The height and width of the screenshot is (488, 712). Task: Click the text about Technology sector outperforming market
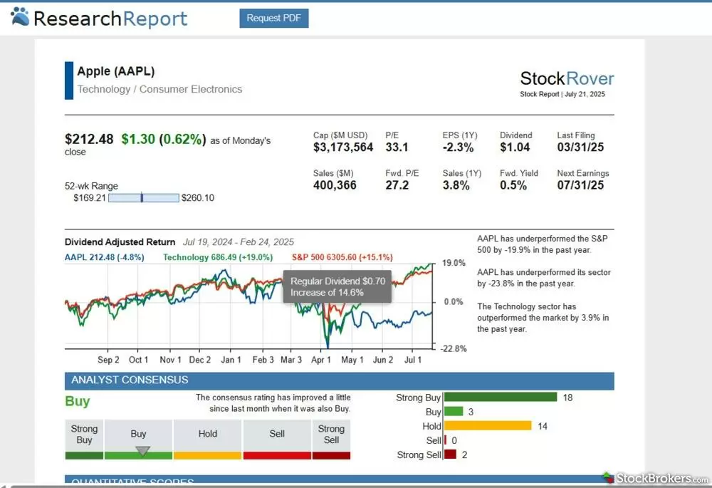click(x=543, y=318)
